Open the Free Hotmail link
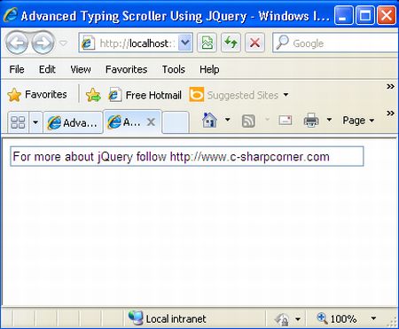Image resolution: width=399 pixels, height=329 pixels. (145, 95)
